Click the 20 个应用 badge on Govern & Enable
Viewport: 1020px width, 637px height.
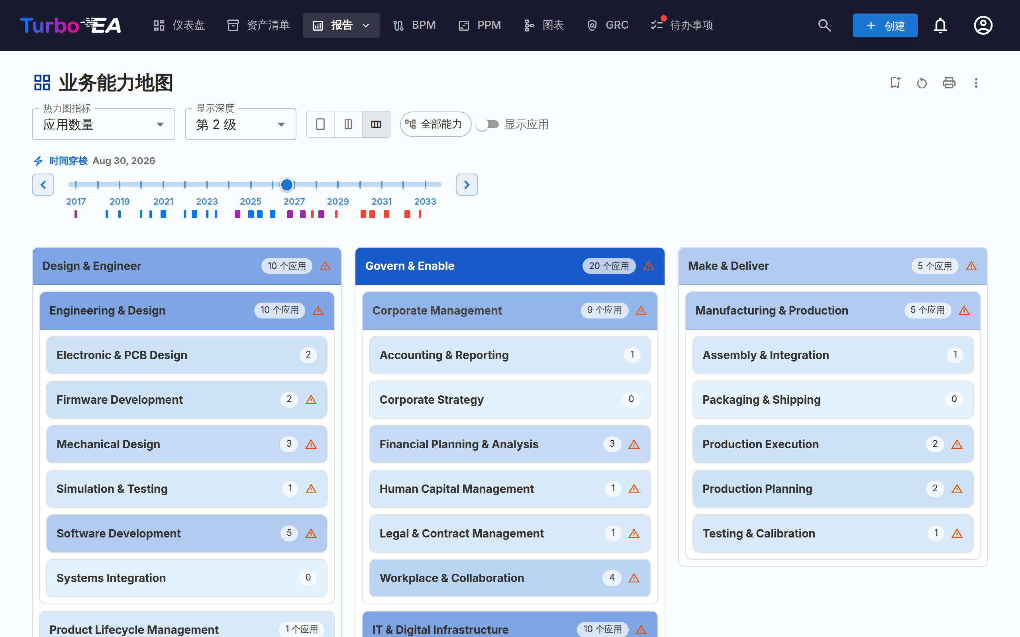(609, 266)
